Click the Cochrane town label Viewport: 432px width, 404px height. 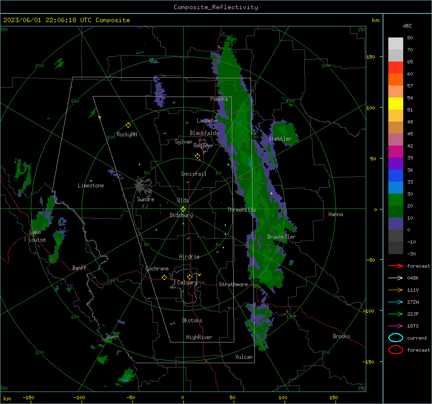click(x=157, y=269)
